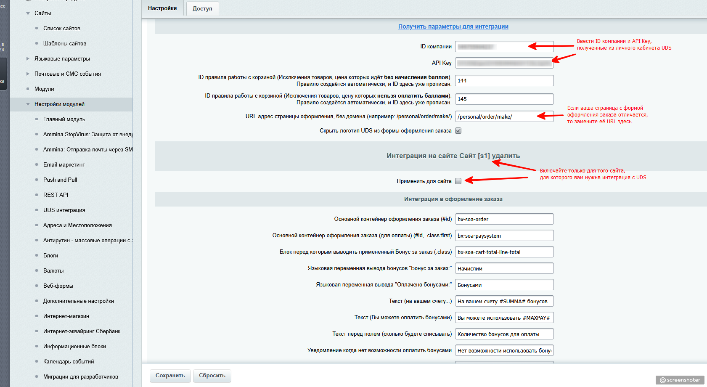Enable the Применить для сайта checkbox
The image size is (707, 387).
(x=458, y=181)
